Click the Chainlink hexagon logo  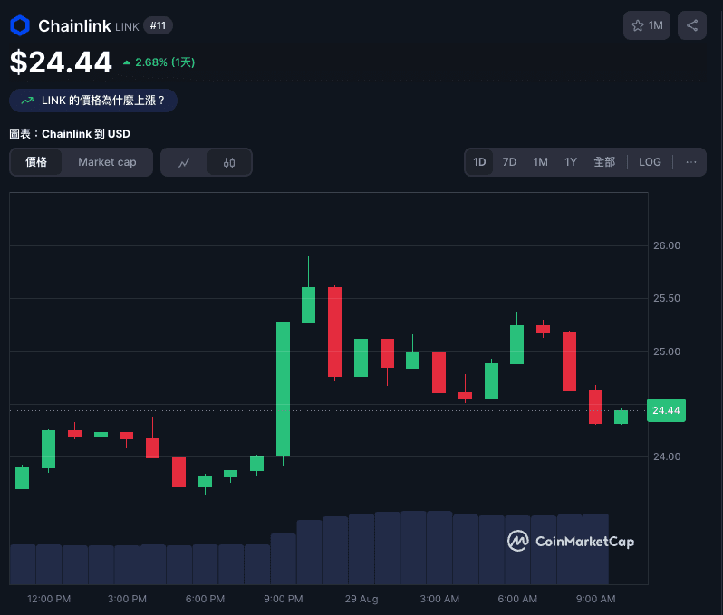pyautogui.click(x=20, y=25)
